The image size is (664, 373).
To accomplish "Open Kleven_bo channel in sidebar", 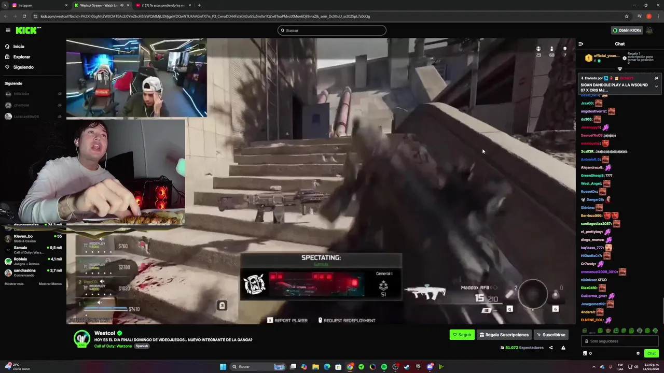I will tap(33, 239).
